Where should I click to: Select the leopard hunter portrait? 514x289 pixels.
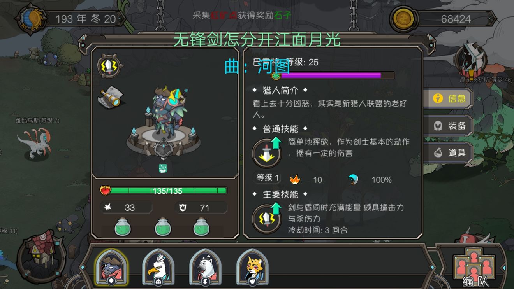click(252, 268)
